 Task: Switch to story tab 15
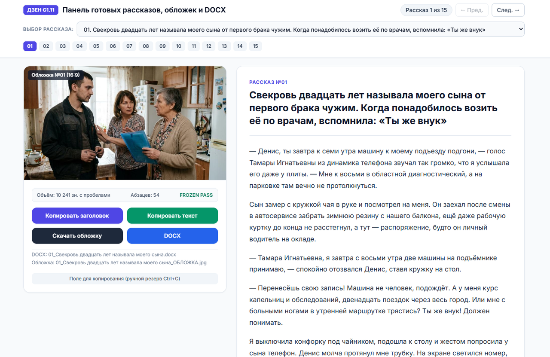click(x=256, y=46)
